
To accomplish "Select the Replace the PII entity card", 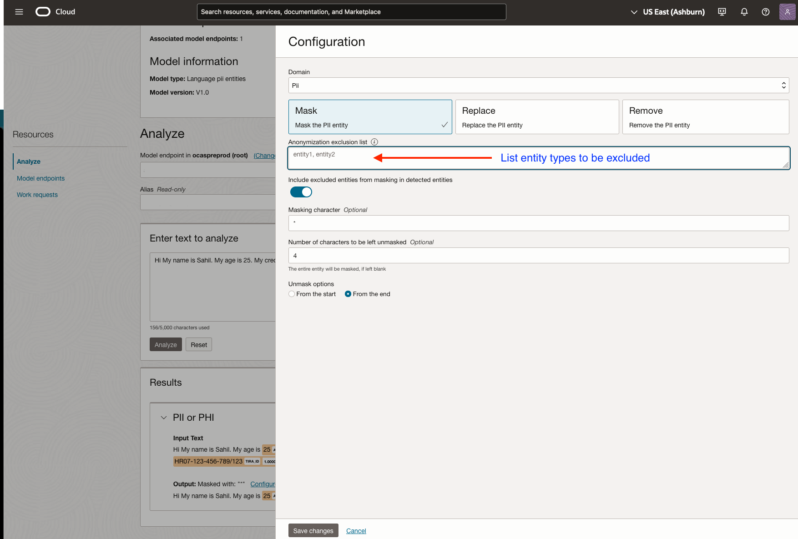I will (x=537, y=117).
